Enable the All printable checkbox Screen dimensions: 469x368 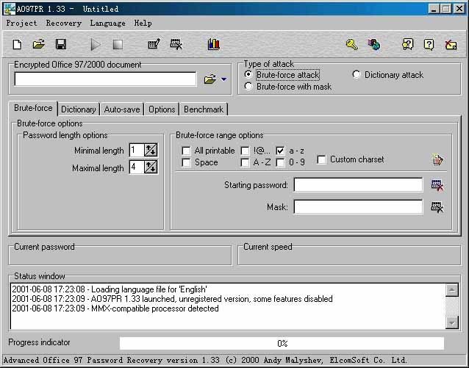[187, 151]
